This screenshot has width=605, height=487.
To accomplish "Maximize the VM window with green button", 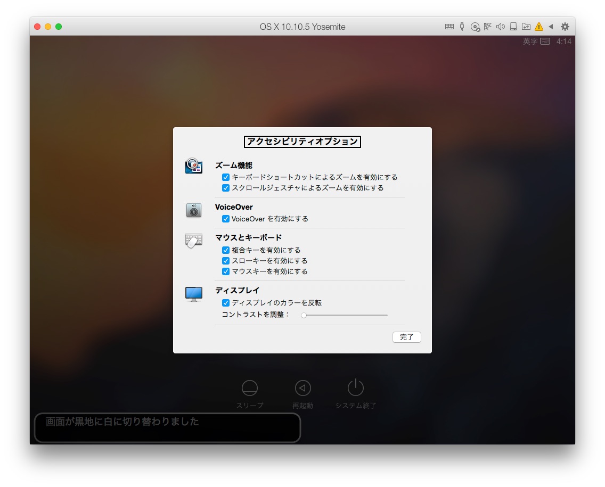I will click(59, 27).
